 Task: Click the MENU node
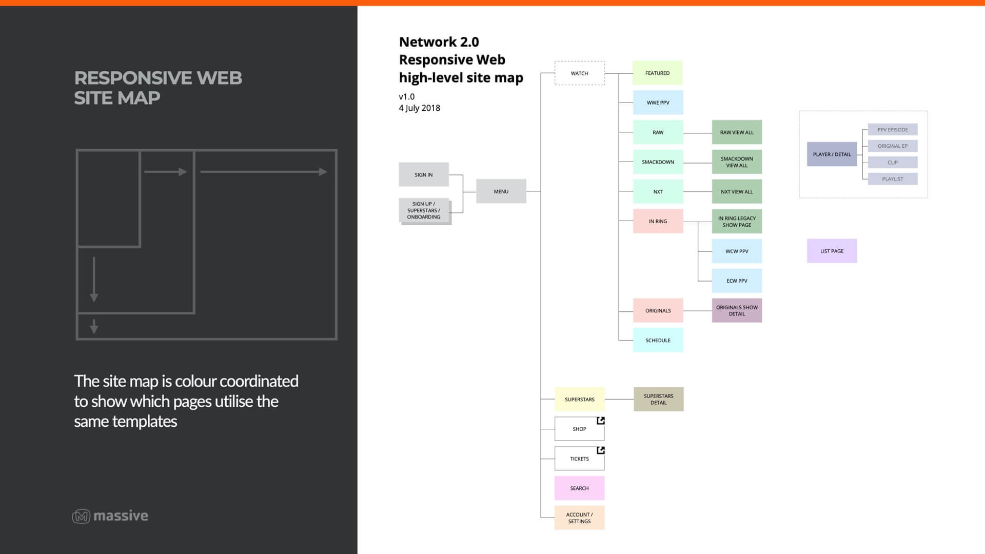coord(501,191)
